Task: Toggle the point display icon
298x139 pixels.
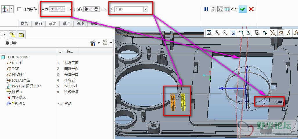Action: click(296, 33)
